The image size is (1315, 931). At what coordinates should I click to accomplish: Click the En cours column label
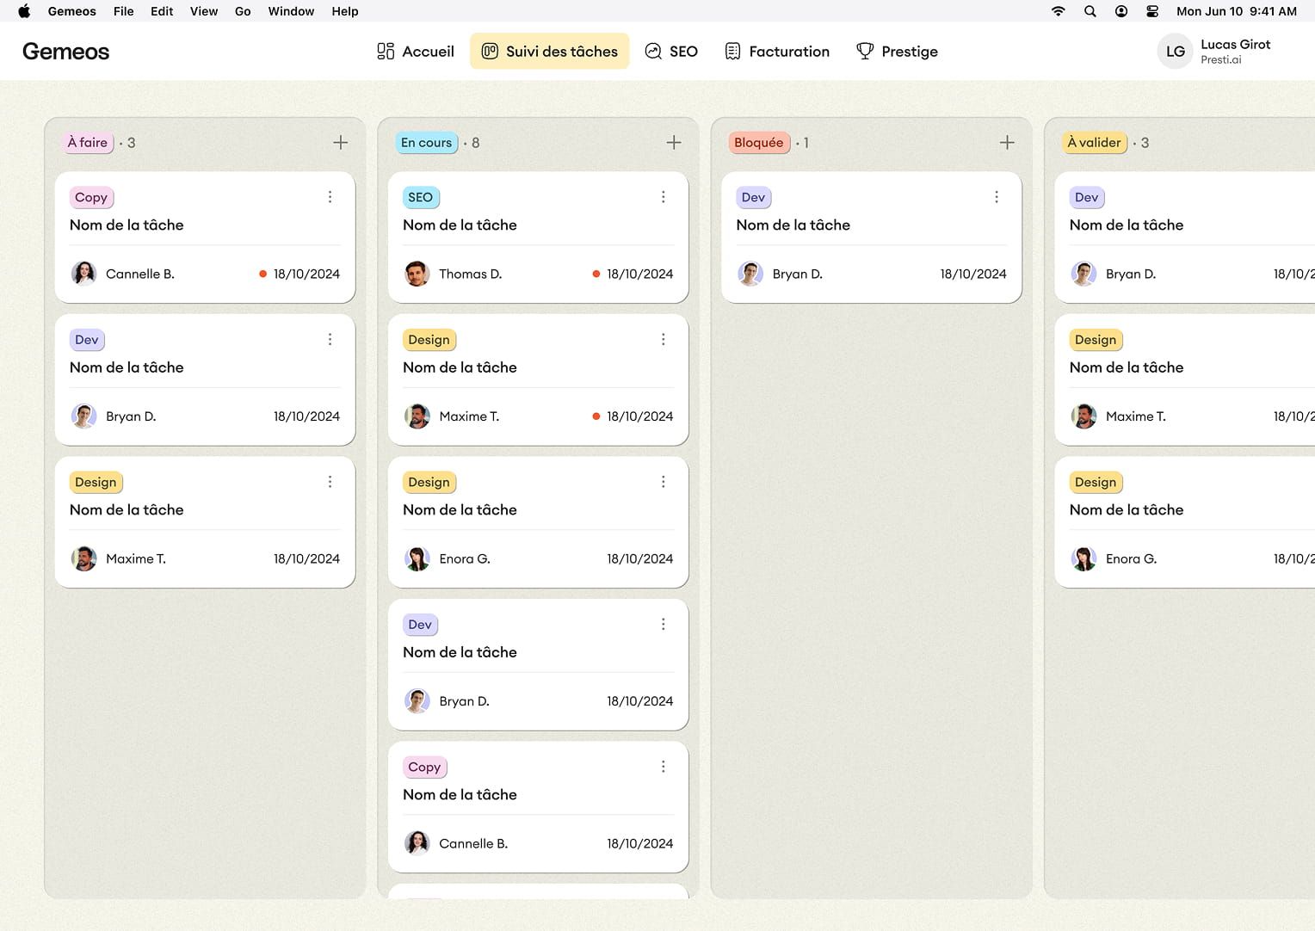pos(426,143)
